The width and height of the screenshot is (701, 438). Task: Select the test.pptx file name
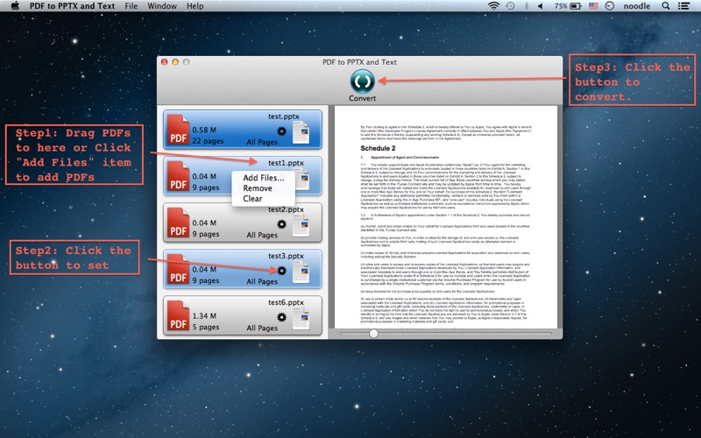[x=283, y=117]
